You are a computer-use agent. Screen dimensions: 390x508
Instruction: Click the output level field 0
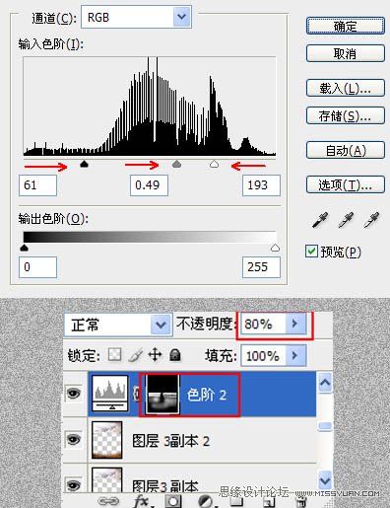tap(37, 267)
